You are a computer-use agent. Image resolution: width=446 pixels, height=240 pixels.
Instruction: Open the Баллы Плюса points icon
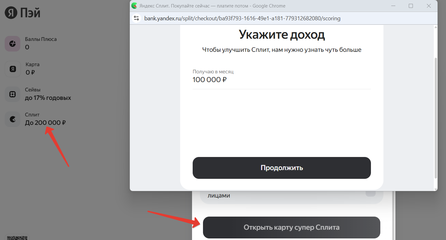coord(13,43)
